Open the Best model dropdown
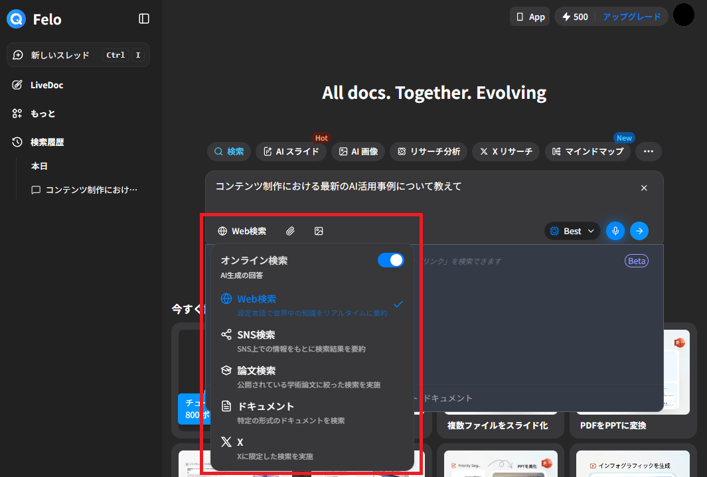 pos(572,231)
